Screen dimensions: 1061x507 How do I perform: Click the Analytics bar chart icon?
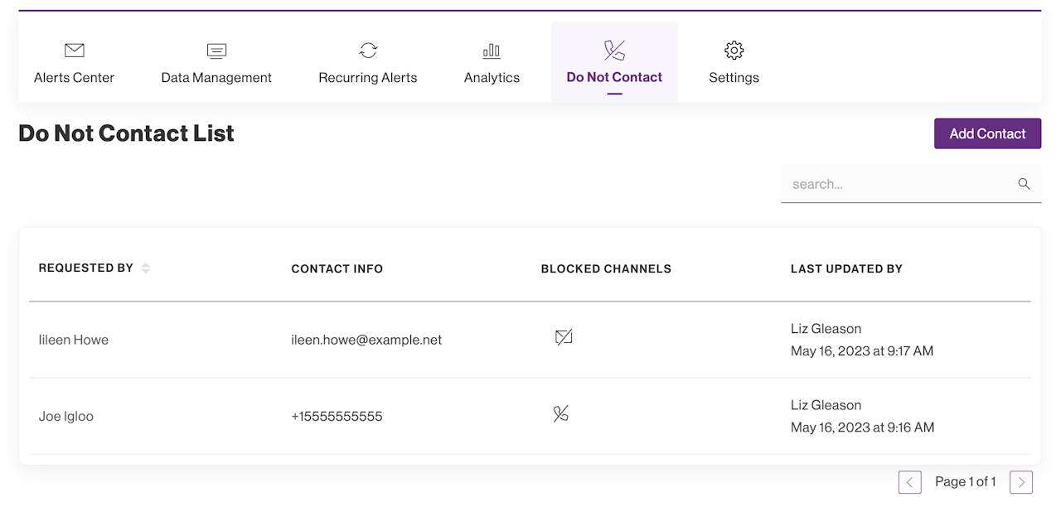(x=492, y=51)
